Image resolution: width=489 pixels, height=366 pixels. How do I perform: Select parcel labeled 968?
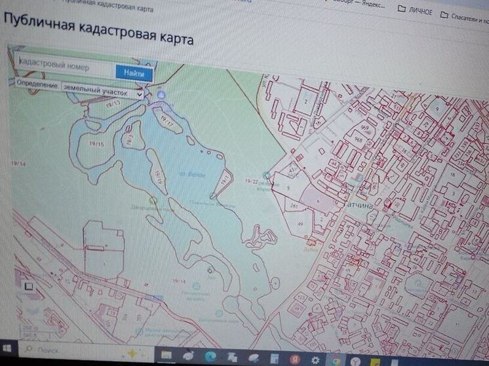(x=359, y=139)
